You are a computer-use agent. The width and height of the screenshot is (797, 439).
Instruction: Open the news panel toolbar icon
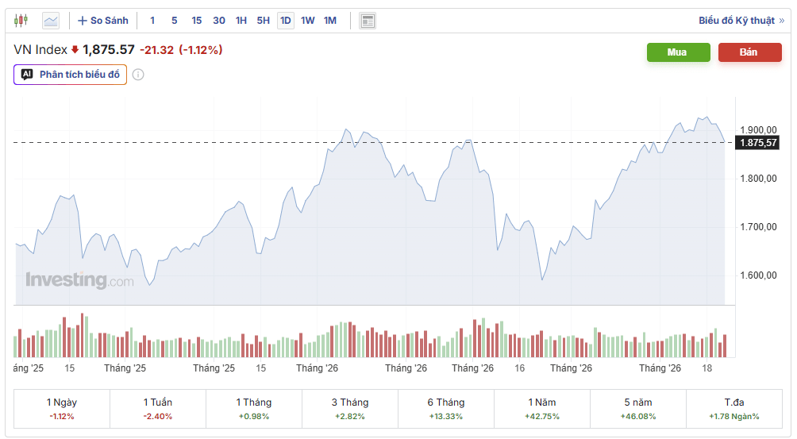pos(368,21)
